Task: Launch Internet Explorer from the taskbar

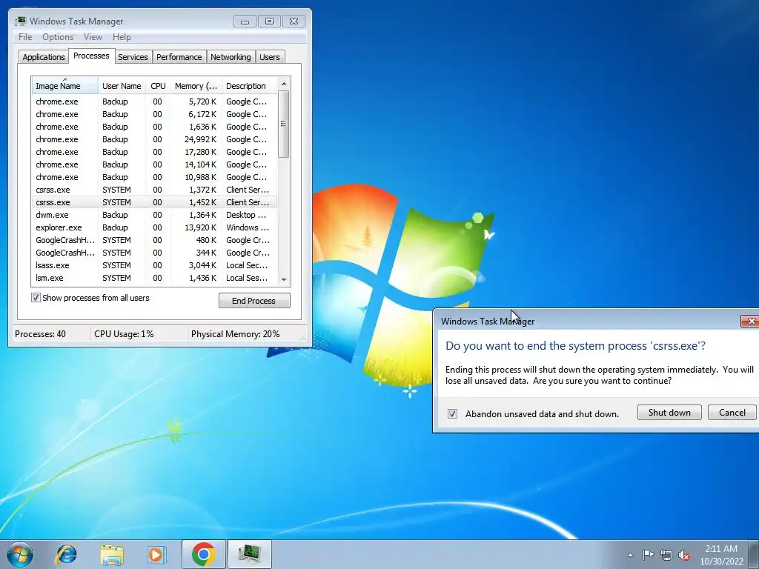Action: point(66,554)
